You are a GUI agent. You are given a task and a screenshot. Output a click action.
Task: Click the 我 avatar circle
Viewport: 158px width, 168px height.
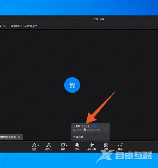[x=72, y=85]
